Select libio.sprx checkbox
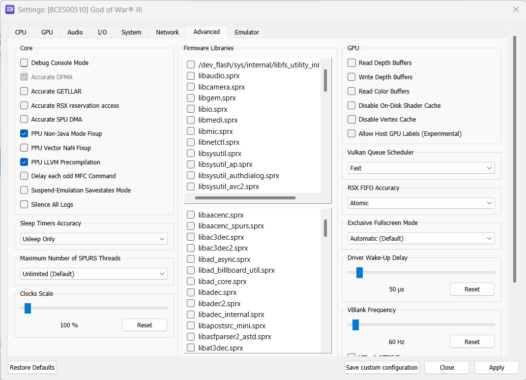The image size is (526, 380). 191,109
